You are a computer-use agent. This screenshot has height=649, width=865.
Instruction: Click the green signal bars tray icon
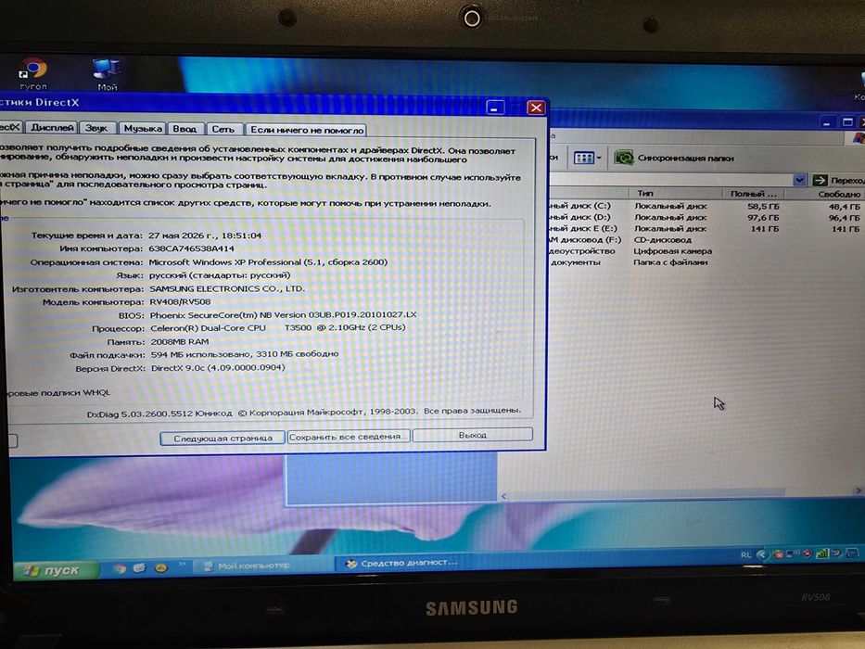[x=822, y=554]
